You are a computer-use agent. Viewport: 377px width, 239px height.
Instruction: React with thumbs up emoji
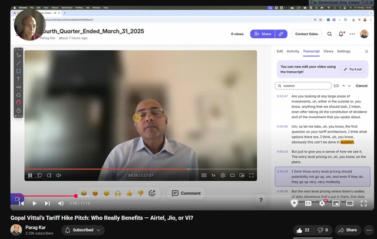click(x=129, y=193)
